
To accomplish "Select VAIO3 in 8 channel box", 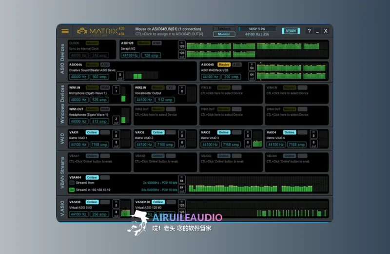I will pyautogui.click(x=248, y=134).
